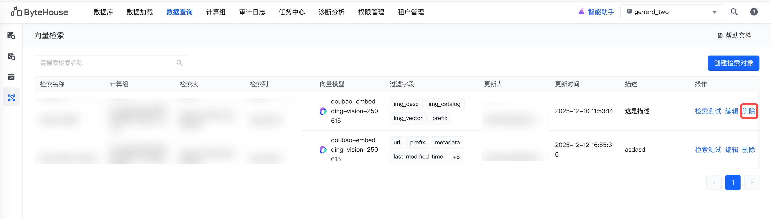This screenshot has width=771, height=219.
Task: Click the 过滤字段 column header
Action: point(402,84)
